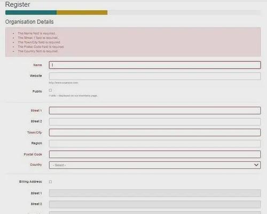
Task: Click the Country field required error message
Action: click(x=38, y=51)
